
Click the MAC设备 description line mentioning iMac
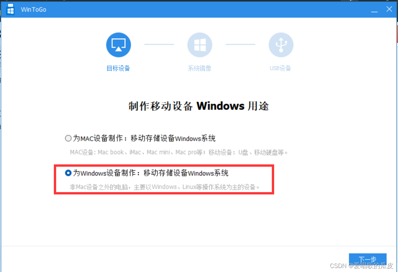[179, 153]
